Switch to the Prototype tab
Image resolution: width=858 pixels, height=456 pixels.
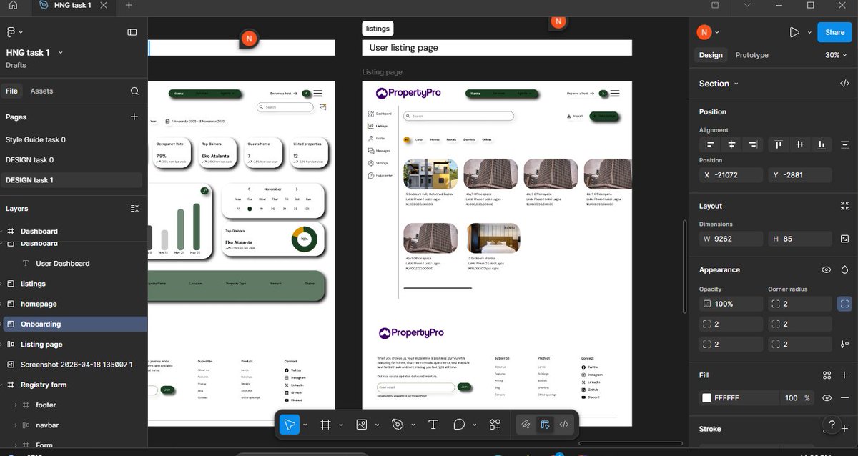(751, 55)
